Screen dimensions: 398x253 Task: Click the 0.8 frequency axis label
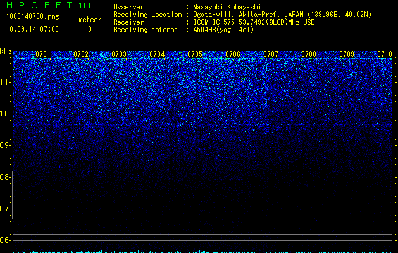pos(6,177)
